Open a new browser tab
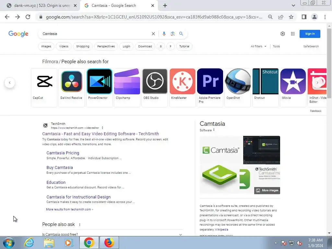Viewport: 332px width, 249px height. click(x=165, y=6)
